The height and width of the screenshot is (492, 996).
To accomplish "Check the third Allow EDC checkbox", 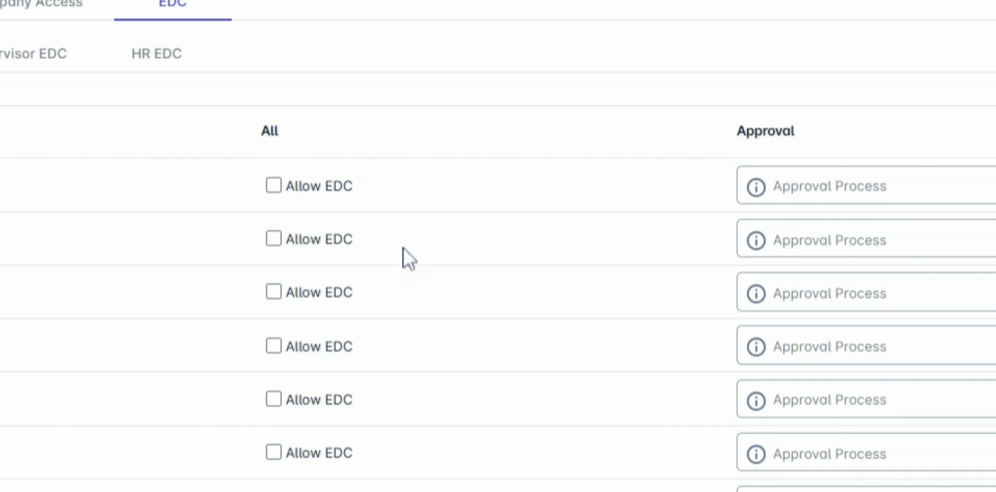I will coord(273,292).
